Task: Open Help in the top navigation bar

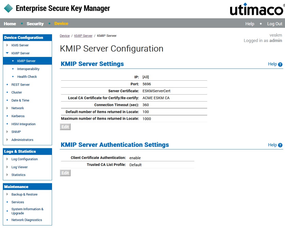Action: click(250, 24)
